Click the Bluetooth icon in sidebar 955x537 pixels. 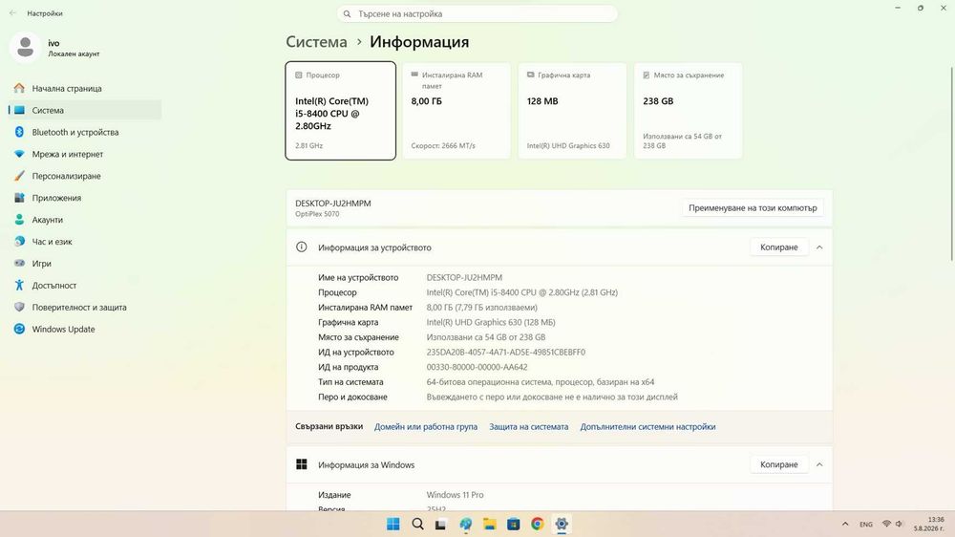click(x=19, y=132)
